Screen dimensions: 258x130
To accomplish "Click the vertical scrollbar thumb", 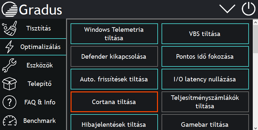I will pyautogui.click(x=255, y=36).
